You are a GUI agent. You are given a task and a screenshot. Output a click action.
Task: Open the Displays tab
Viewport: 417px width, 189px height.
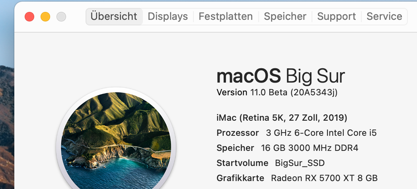168,17
